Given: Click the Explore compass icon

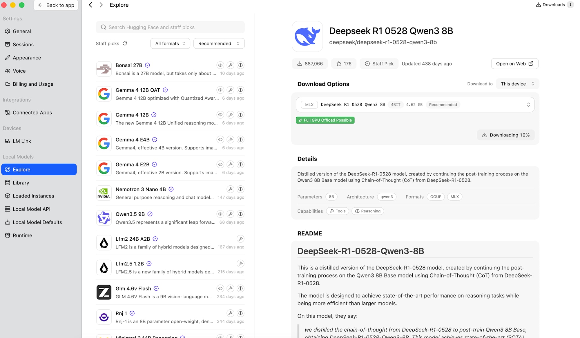Looking at the screenshot, I should [x=8, y=169].
